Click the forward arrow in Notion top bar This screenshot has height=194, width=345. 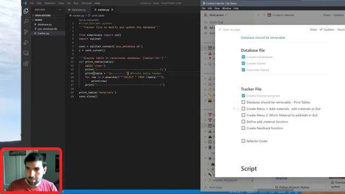point(264,15)
